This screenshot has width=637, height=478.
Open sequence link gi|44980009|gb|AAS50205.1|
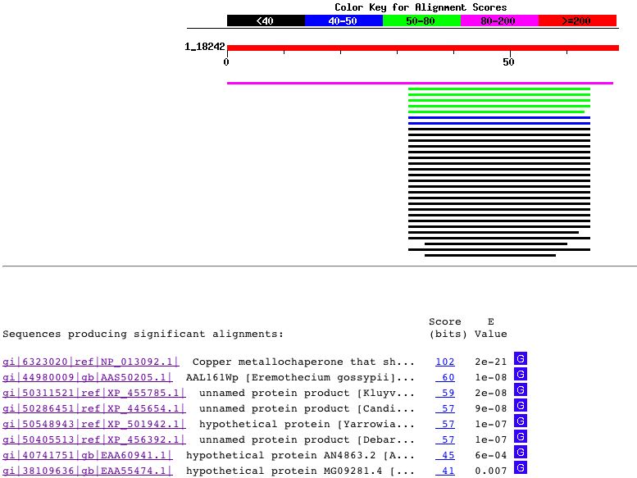(x=88, y=378)
